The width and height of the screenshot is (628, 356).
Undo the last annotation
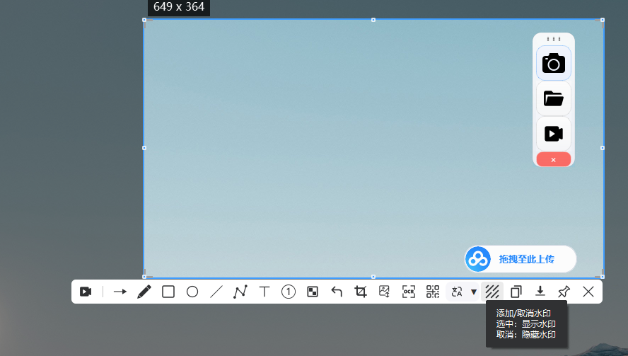pyautogui.click(x=337, y=292)
